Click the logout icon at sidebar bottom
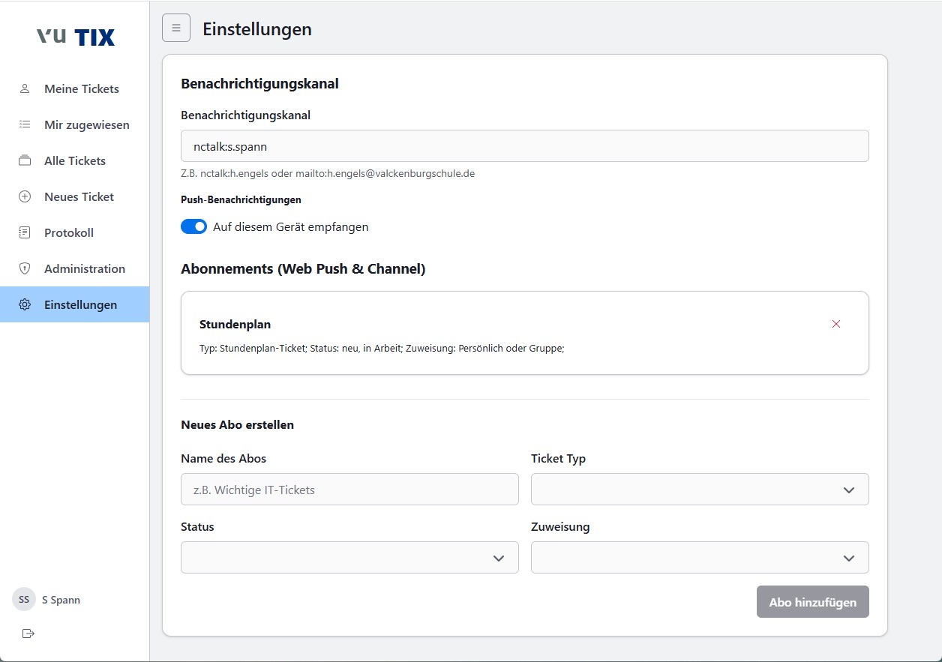 tap(28, 634)
